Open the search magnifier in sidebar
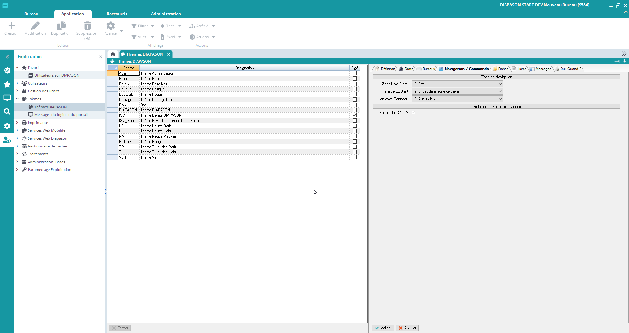 pyautogui.click(x=7, y=112)
